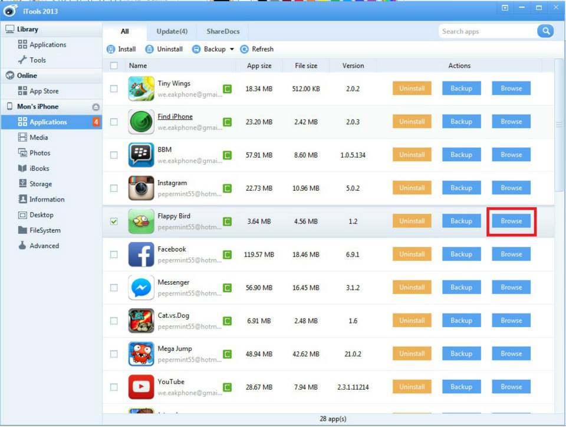Click the search magnifier button
The height and width of the screenshot is (427, 566).
[x=545, y=31]
